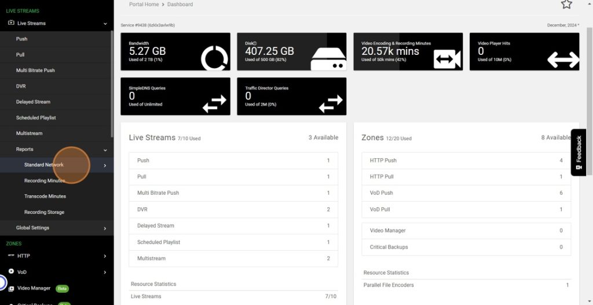Click the Traffic Director Queries arrows icon
Viewport: 593px width, 305px height.
pyautogui.click(x=331, y=103)
